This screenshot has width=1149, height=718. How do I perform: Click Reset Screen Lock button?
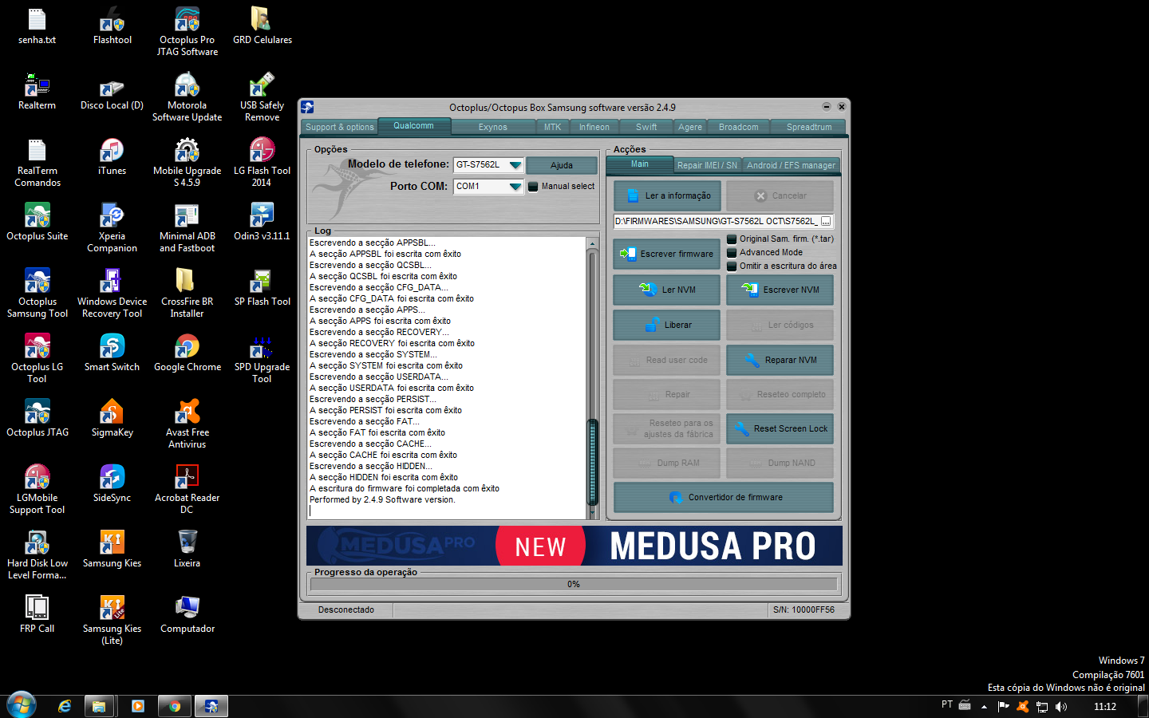pos(780,428)
